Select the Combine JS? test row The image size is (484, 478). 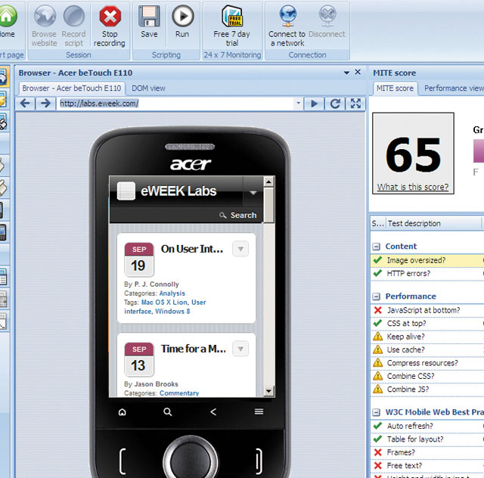pyautogui.click(x=427, y=390)
